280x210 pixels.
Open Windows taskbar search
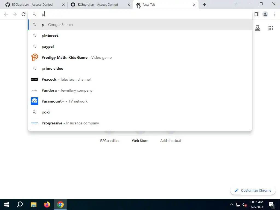[x=20, y=205]
